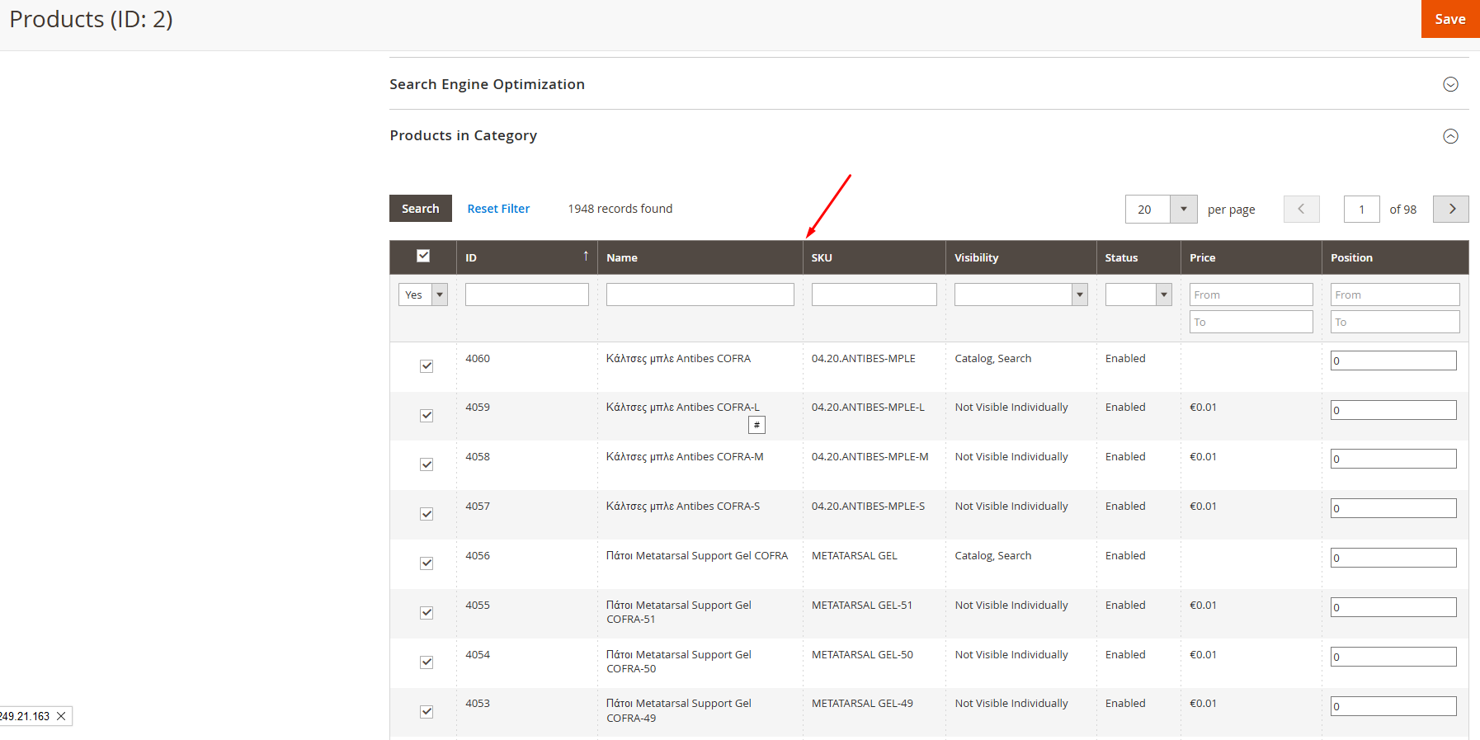
Task: Select Catalog, Search visibility for 4056
Action: click(993, 556)
